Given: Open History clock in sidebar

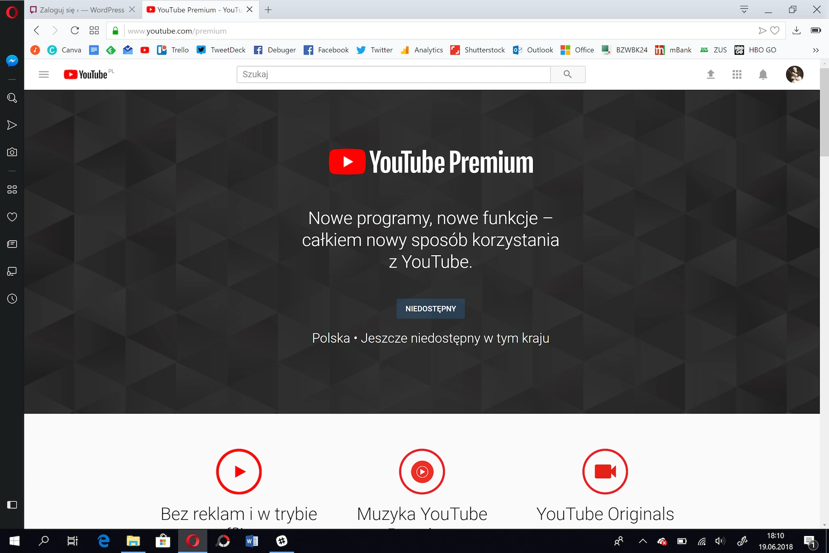Looking at the screenshot, I should 12,299.
